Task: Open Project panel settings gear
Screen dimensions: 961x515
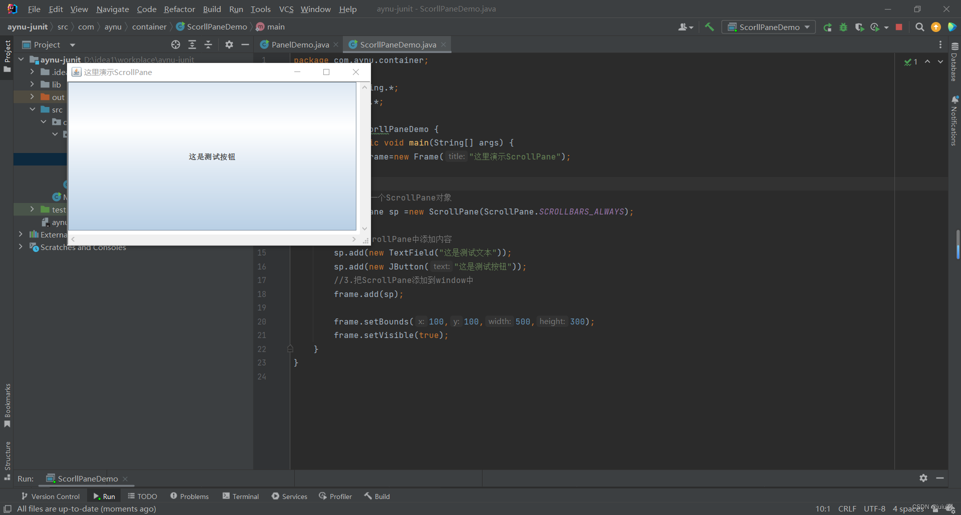Action: tap(229, 44)
